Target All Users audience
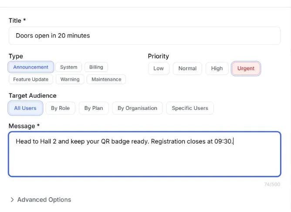291x212 pixels. (x=25, y=108)
